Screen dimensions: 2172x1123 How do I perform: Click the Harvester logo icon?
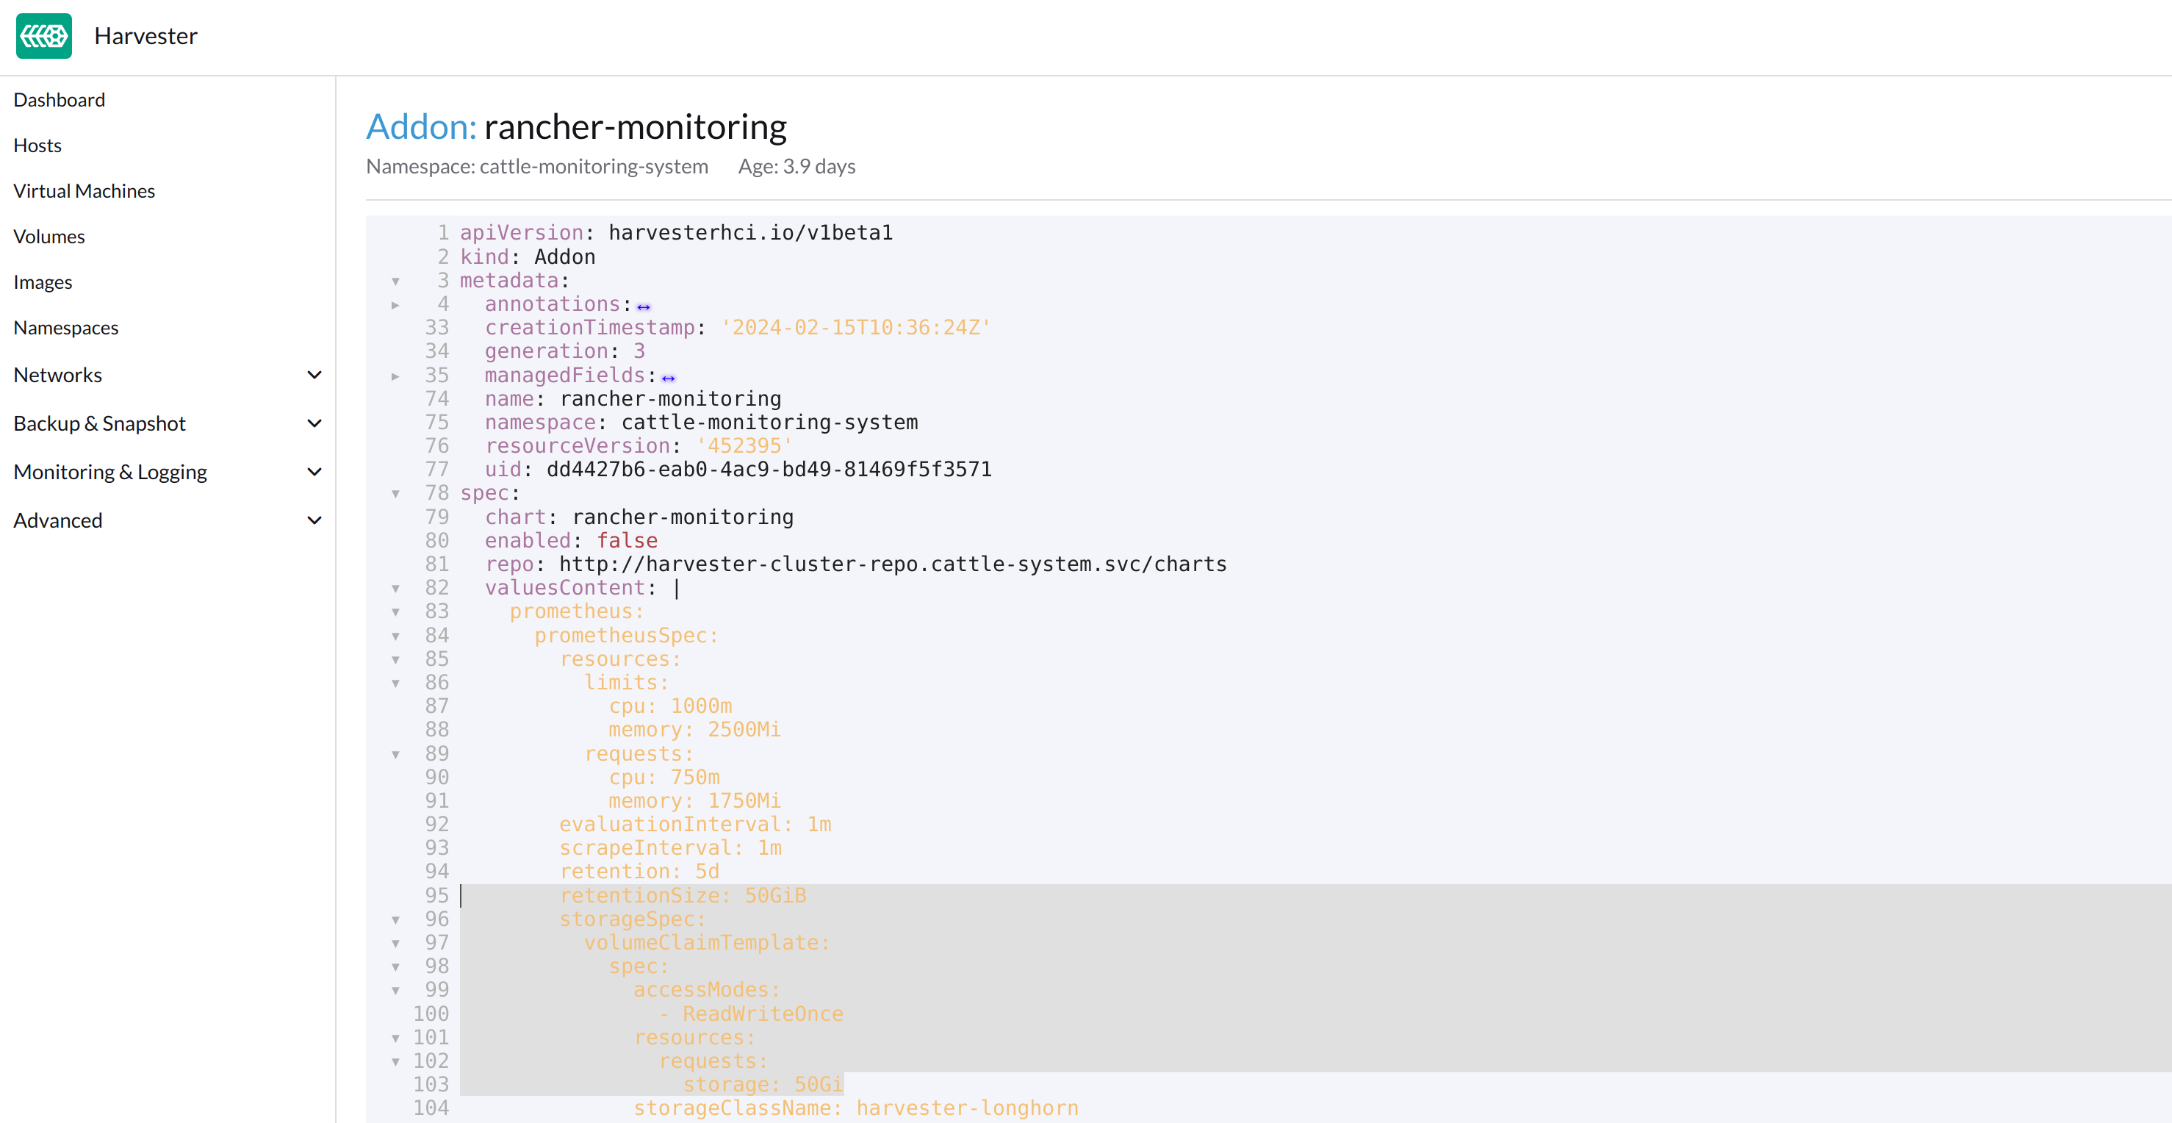point(44,36)
